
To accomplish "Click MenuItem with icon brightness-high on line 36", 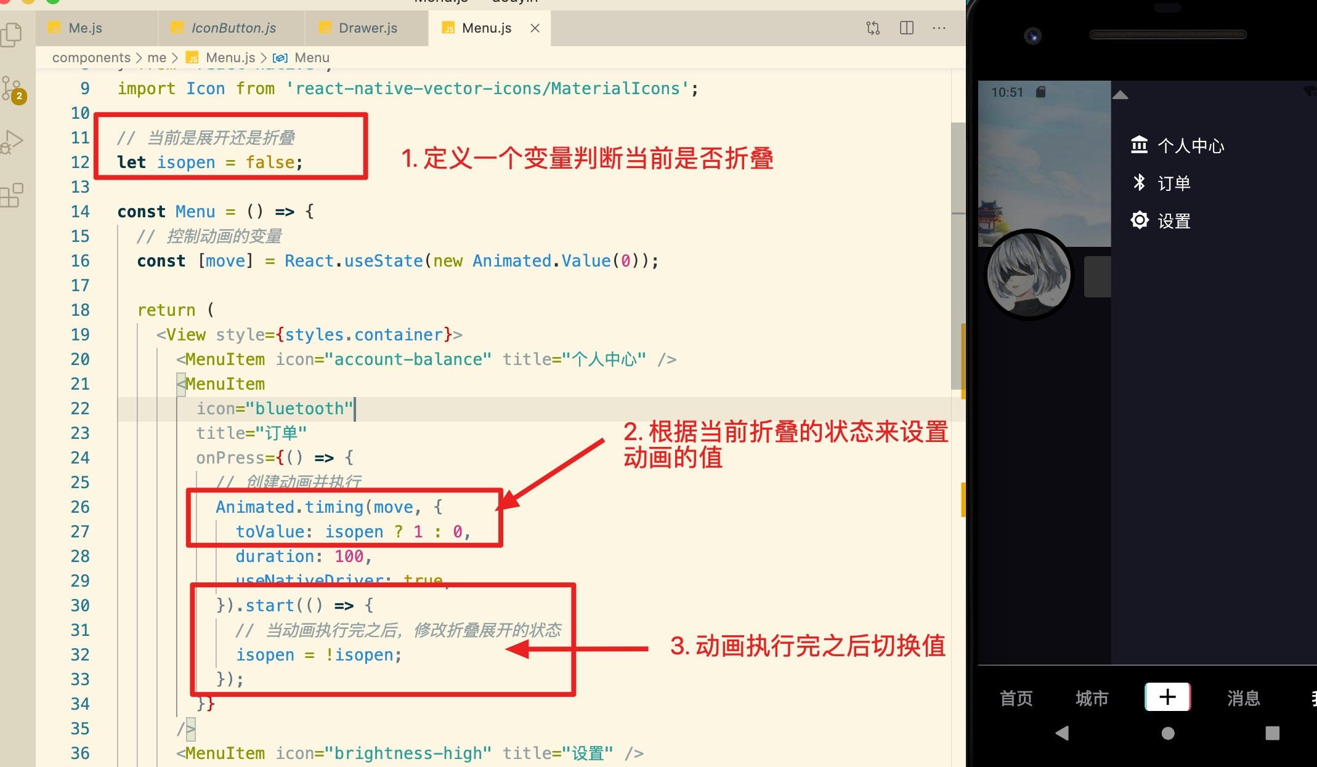I will click(x=410, y=753).
